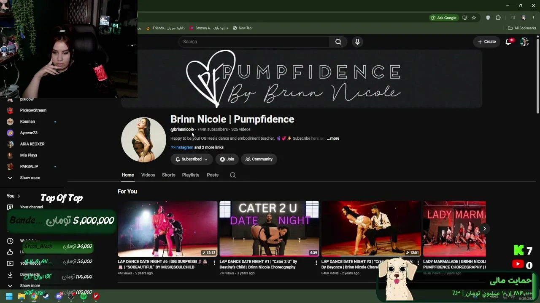Show more subscriptions in sidebar
540x303 pixels.
tap(30, 178)
